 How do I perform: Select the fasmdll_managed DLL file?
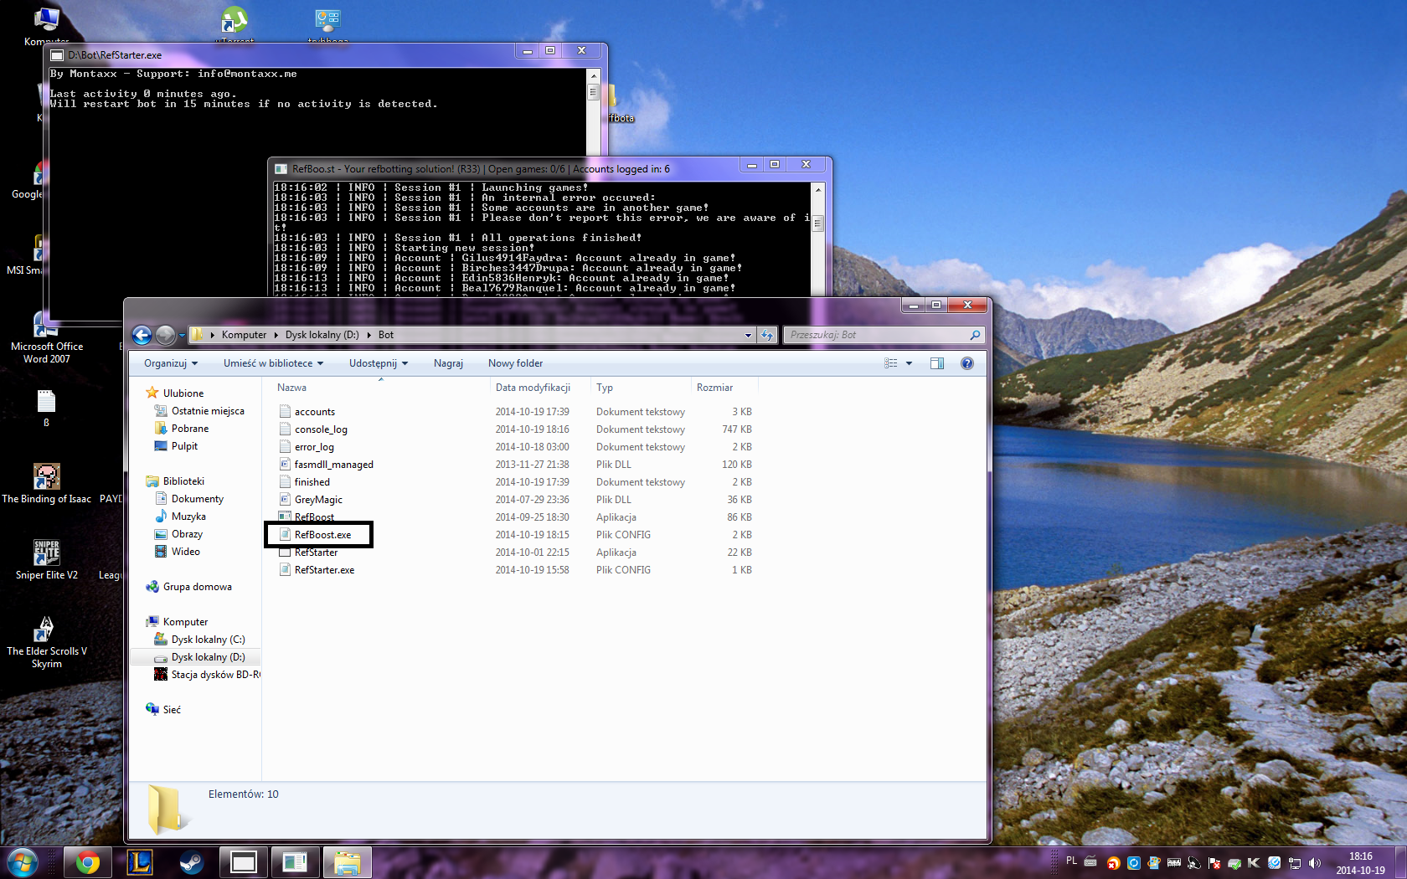point(333,465)
